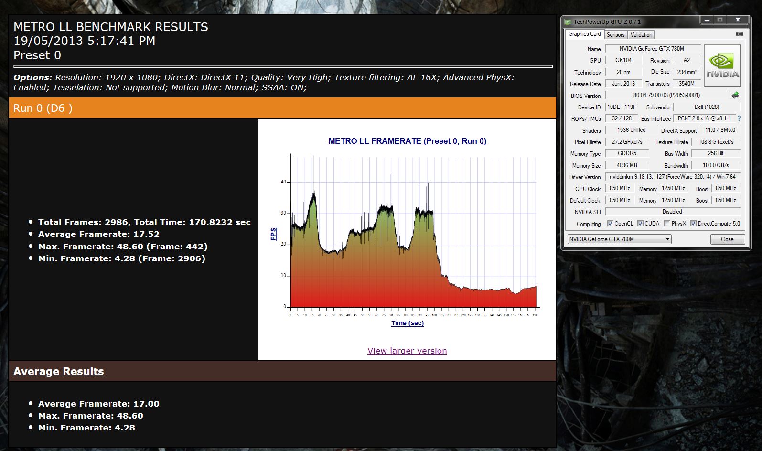Click the DirectX Support 11.0 / SM5.0 field
The width and height of the screenshot is (762, 451).
(720, 130)
